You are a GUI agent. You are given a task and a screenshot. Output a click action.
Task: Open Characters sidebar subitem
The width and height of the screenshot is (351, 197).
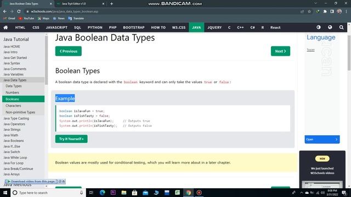pyautogui.click(x=13, y=106)
